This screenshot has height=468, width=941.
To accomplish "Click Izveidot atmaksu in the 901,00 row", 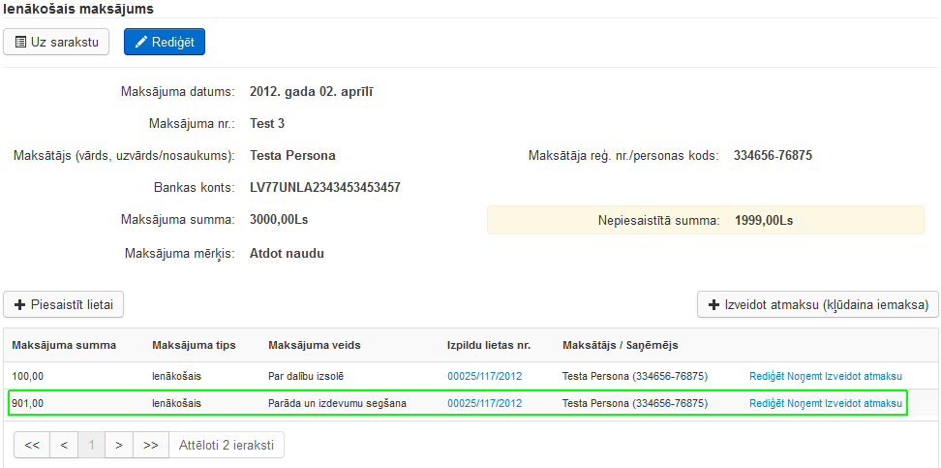I will tap(865, 403).
